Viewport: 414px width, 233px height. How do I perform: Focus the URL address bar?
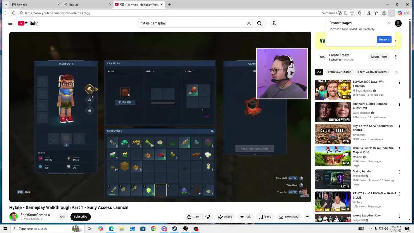tap(168, 13)
